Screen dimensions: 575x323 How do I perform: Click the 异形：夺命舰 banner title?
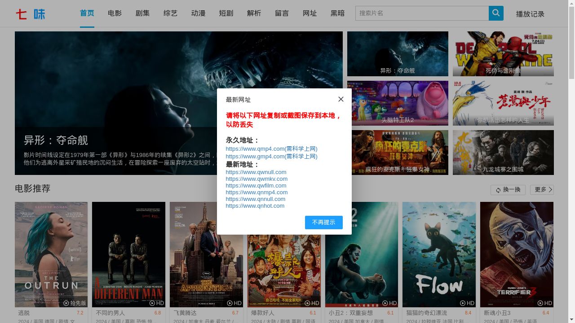[x=56, y=140]
